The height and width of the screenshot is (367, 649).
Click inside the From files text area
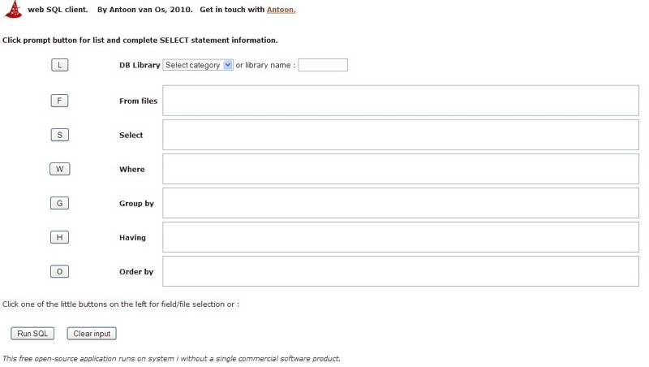point(401,101)
